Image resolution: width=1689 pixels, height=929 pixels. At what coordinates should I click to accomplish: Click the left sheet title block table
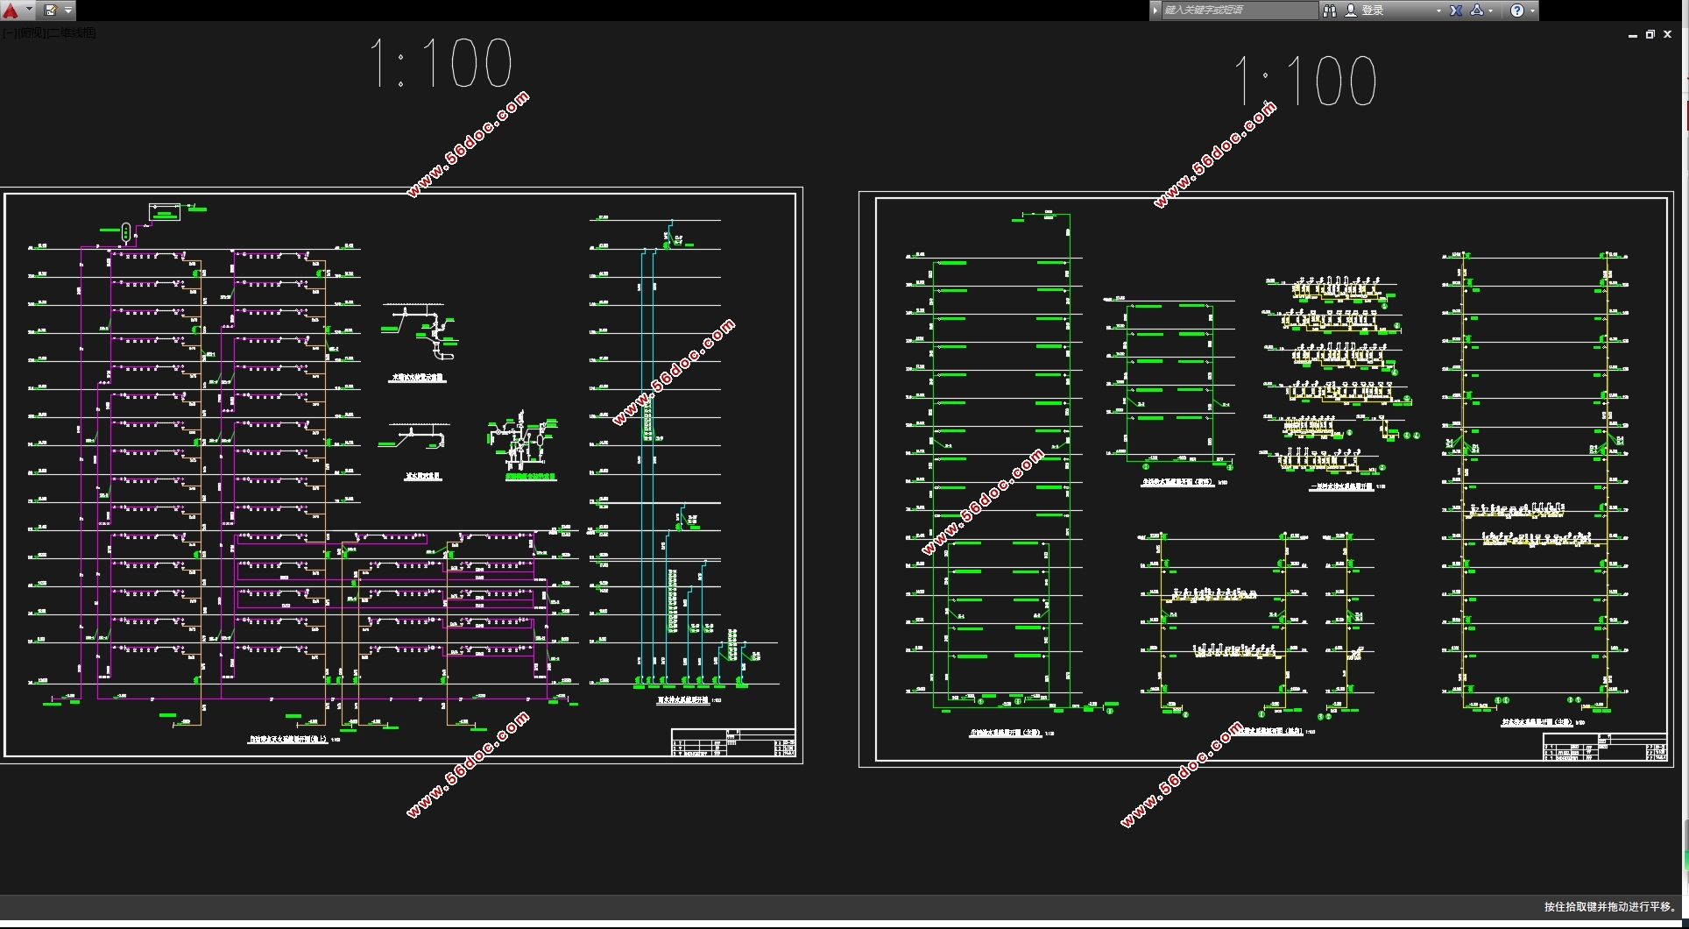(x=733, y=742)
